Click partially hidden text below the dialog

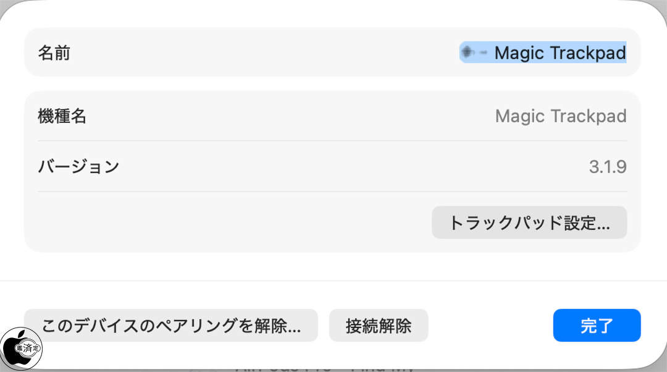click(324, 366)
